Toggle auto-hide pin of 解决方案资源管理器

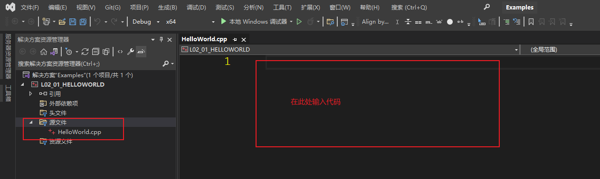pos(161,39)
